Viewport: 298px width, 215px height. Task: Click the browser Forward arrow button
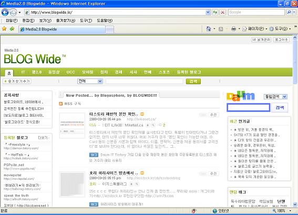pyautogui.click(x=13, y=13)
